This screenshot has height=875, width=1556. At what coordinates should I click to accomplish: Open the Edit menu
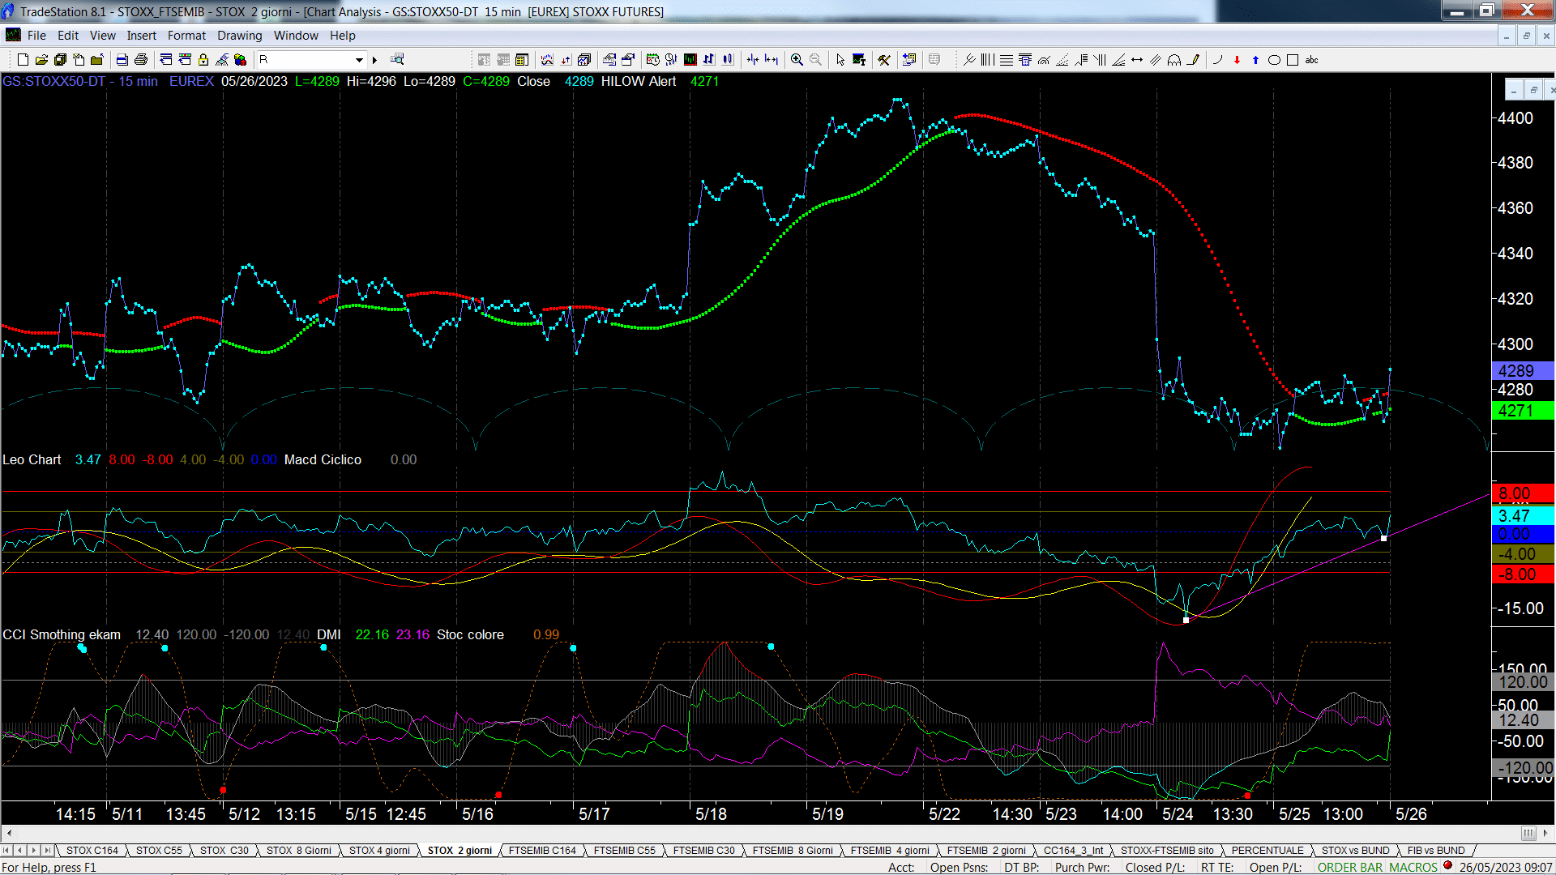click(68, 35)
